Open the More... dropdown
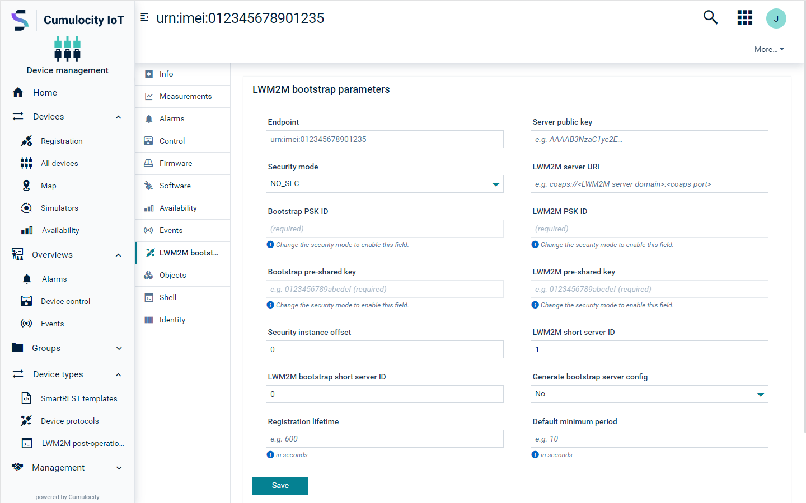The width and height of the screenshot is (806, 503). pyautogui.click(x=770, y=49)
